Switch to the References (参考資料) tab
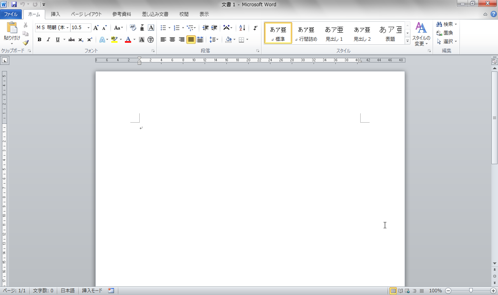The width and height of the screenshot is (498, 295). [122, 14]
